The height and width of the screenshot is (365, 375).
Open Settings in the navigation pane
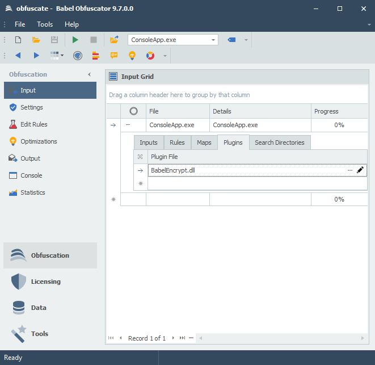(x=50, y=107)
